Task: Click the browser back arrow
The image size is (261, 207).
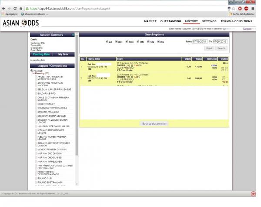Action: point(3,8)
